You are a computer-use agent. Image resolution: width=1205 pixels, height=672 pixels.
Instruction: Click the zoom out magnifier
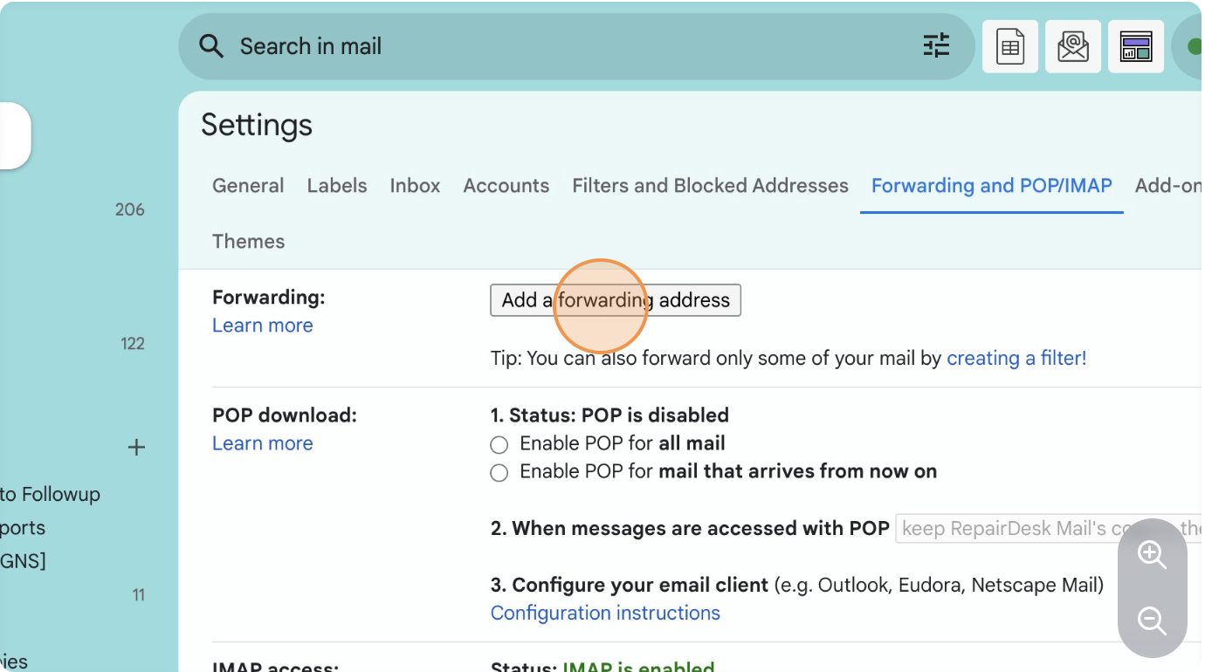pos(1152,621)
